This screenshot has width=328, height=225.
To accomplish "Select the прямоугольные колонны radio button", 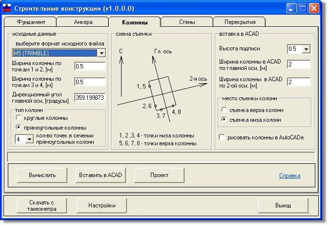I will click(x=19, y=127).
